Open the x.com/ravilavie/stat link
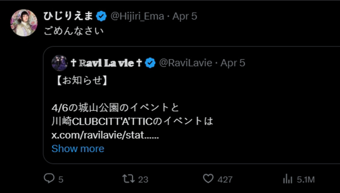This screenshot has height=193, width=340. pyautogui.click(x=105, y=135)
